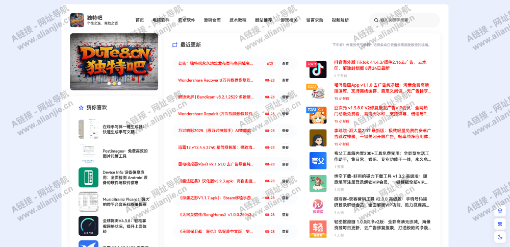Click the official tag 官方 on 公告 row

point(270,63)
